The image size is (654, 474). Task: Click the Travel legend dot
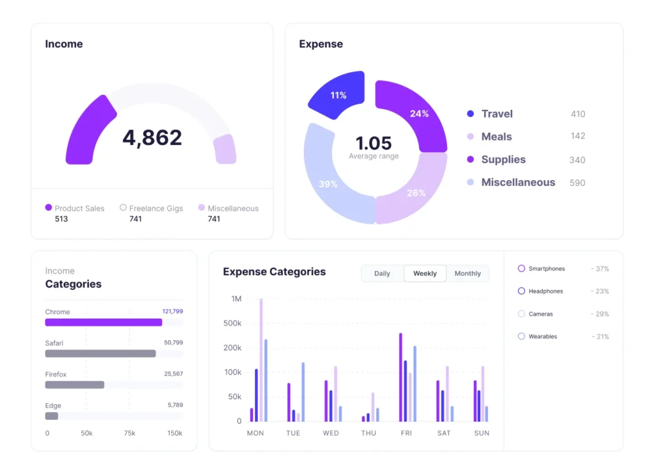tap(471, 114)
